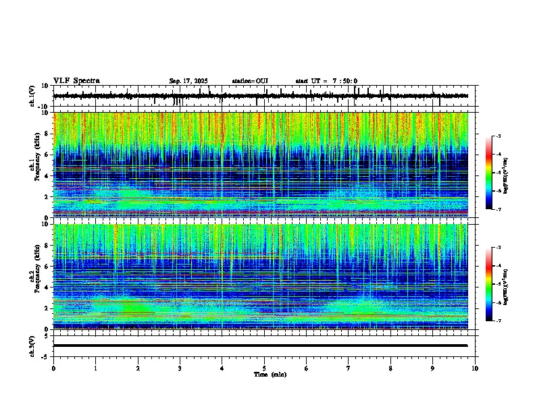Viewport: 535px width, 413px height.
Task: Select the ch.1 "Frequency (kHz)" axis label
Action: point(37,157)
